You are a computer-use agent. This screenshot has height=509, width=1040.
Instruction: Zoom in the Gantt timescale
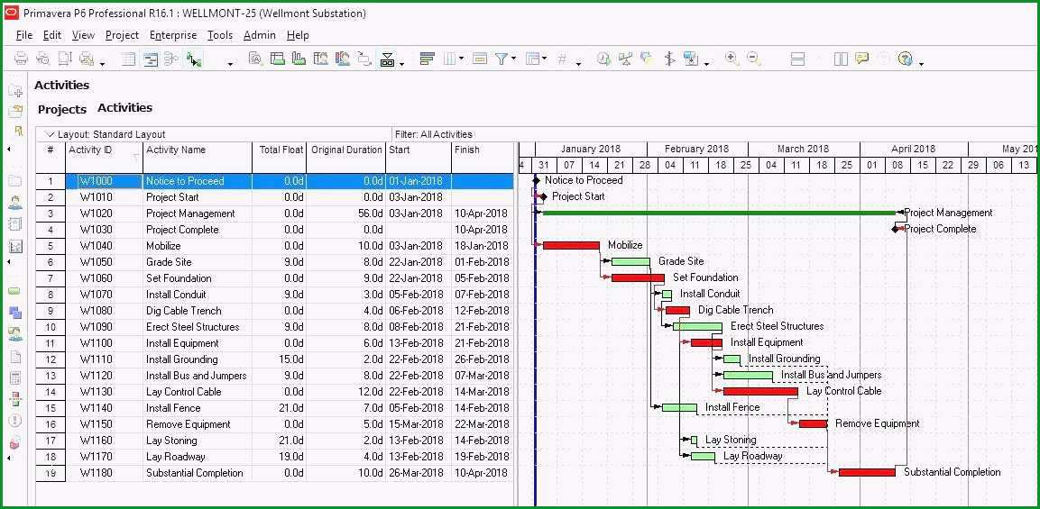point(732,59)
